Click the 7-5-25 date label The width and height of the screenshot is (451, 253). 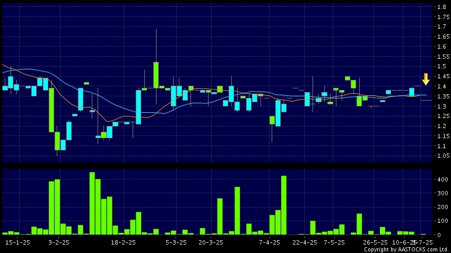tap(334, 242)
